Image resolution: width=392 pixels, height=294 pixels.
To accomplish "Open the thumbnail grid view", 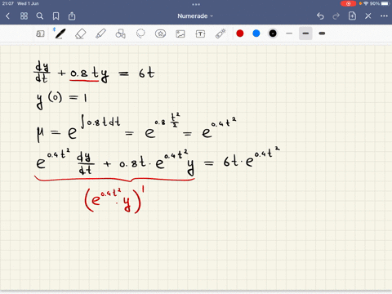I will pos(24,16).
